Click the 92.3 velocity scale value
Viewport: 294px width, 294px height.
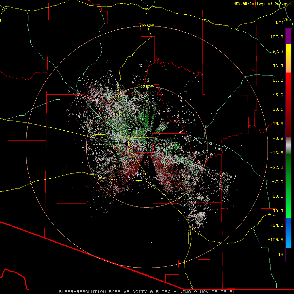278,51
